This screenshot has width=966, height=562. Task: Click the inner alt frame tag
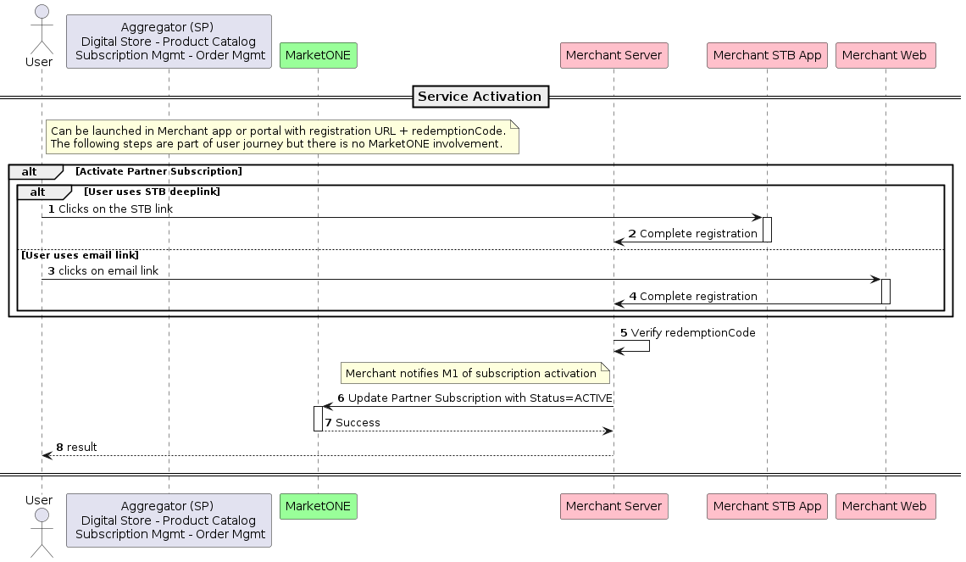pyautogui.click(x=44, y=192)
